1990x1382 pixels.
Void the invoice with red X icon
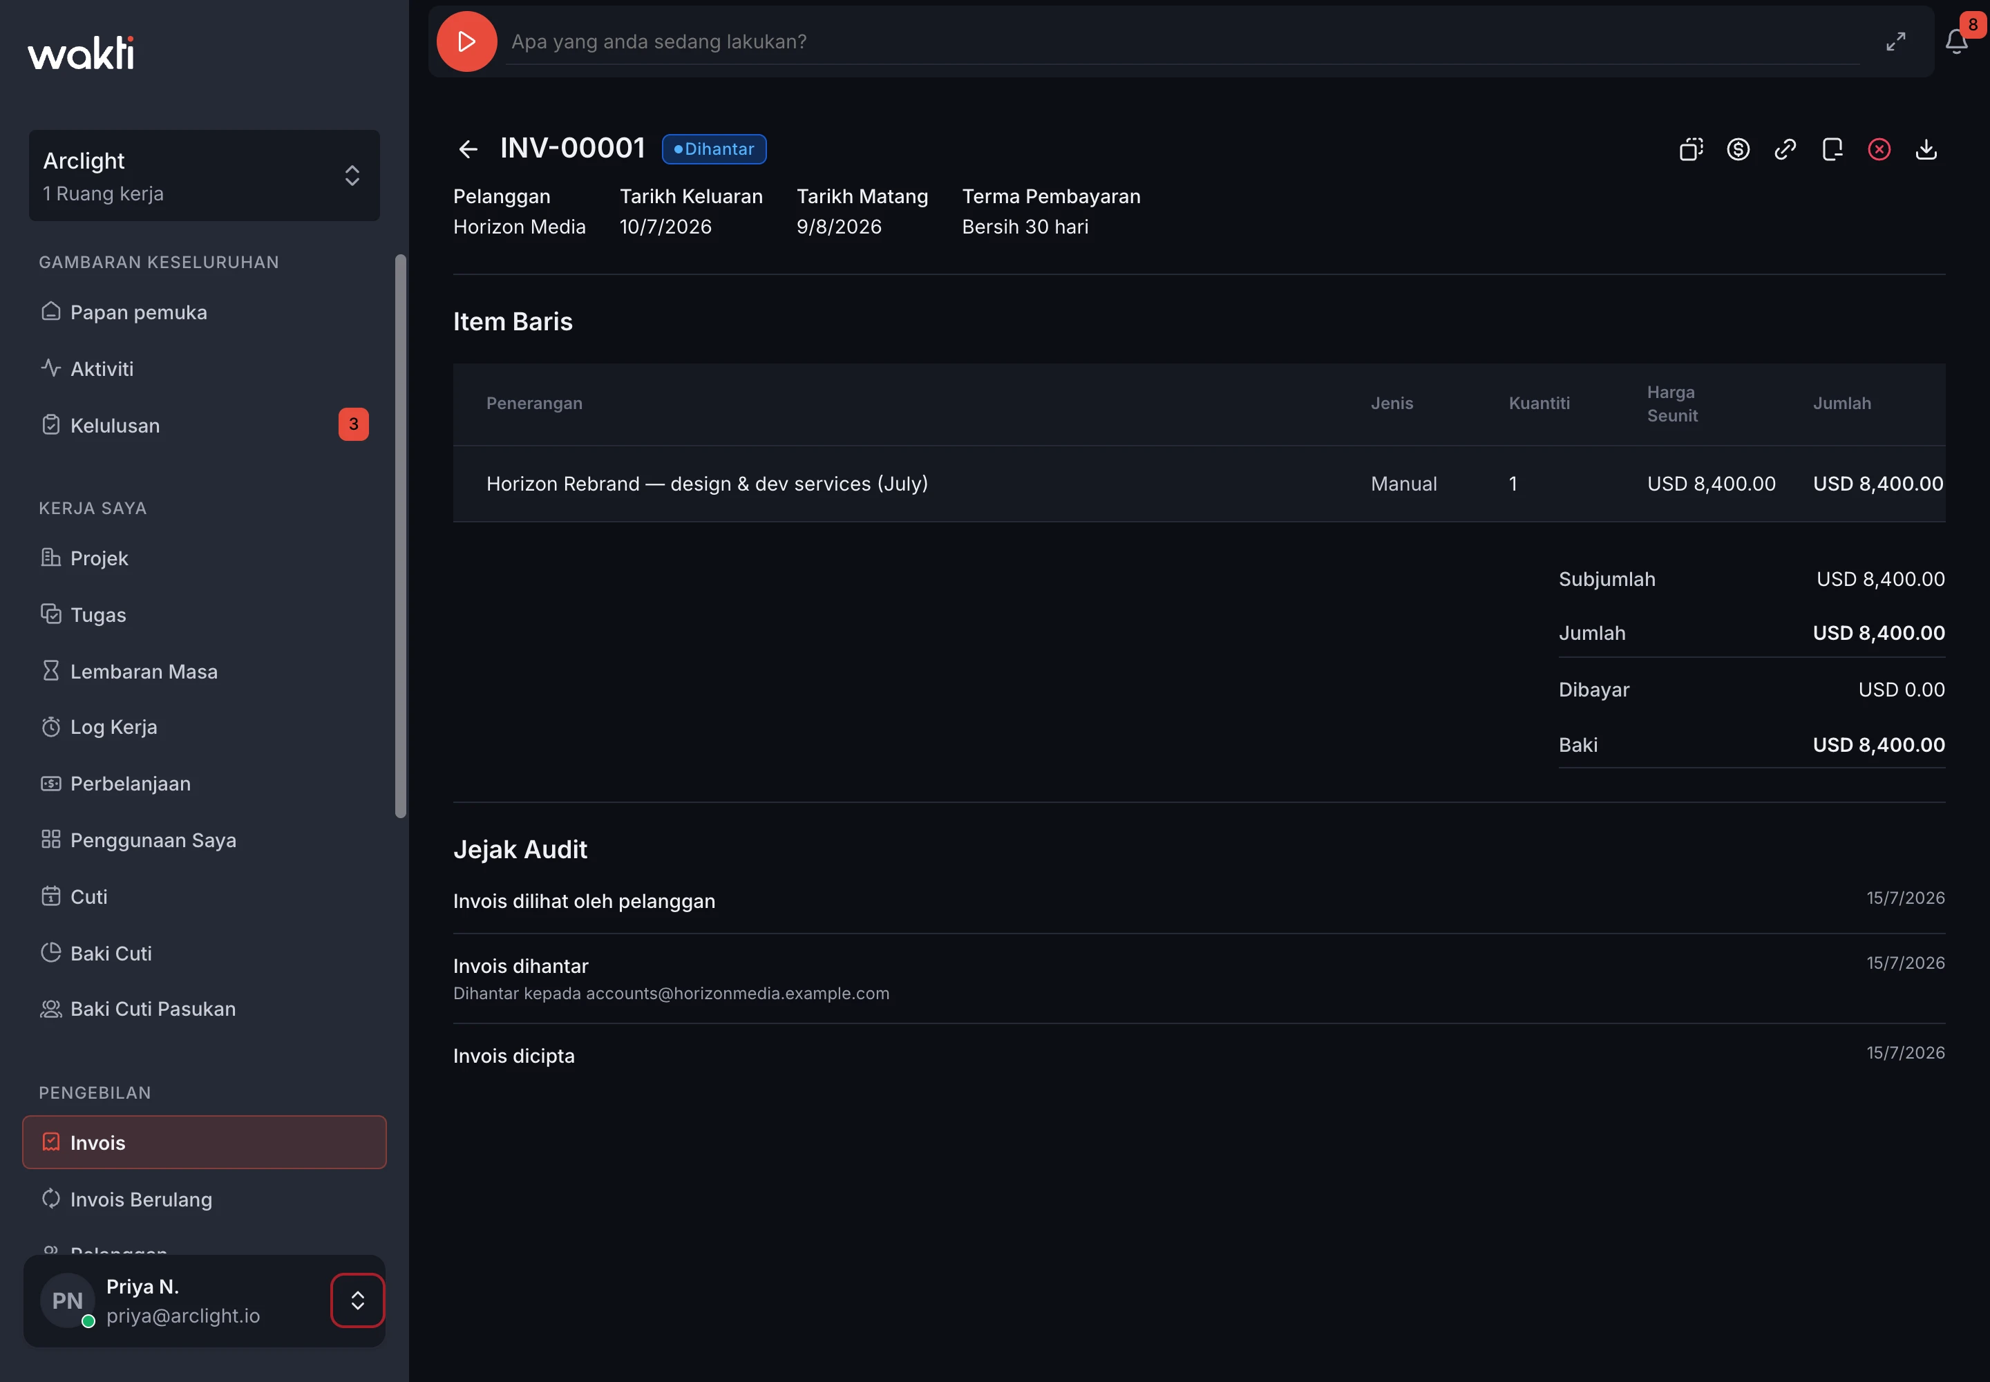pyautogui.click(x=1879, y=149)
